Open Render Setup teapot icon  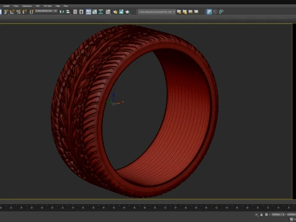pyautogui.click(x=115, y=12)
